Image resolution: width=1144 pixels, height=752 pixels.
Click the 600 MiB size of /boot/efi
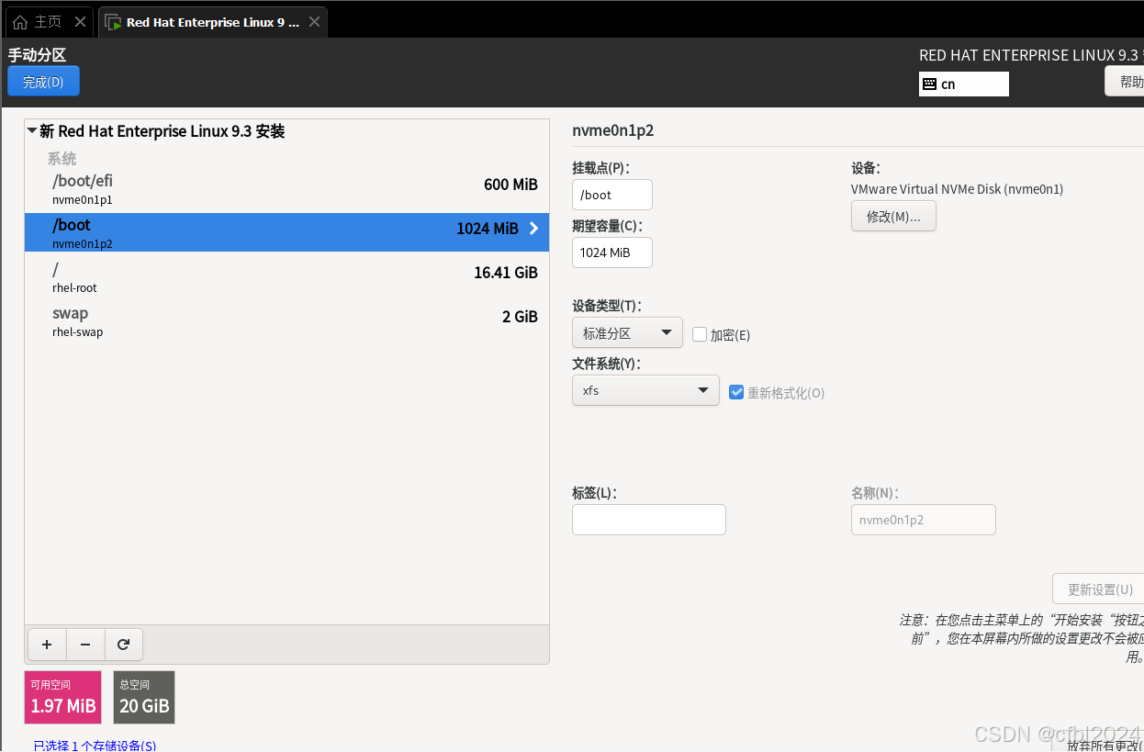510,185
